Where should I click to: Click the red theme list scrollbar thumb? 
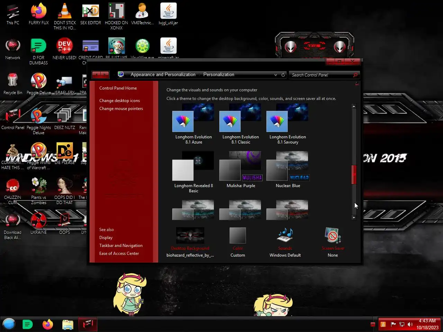click(x=354, y=175)
